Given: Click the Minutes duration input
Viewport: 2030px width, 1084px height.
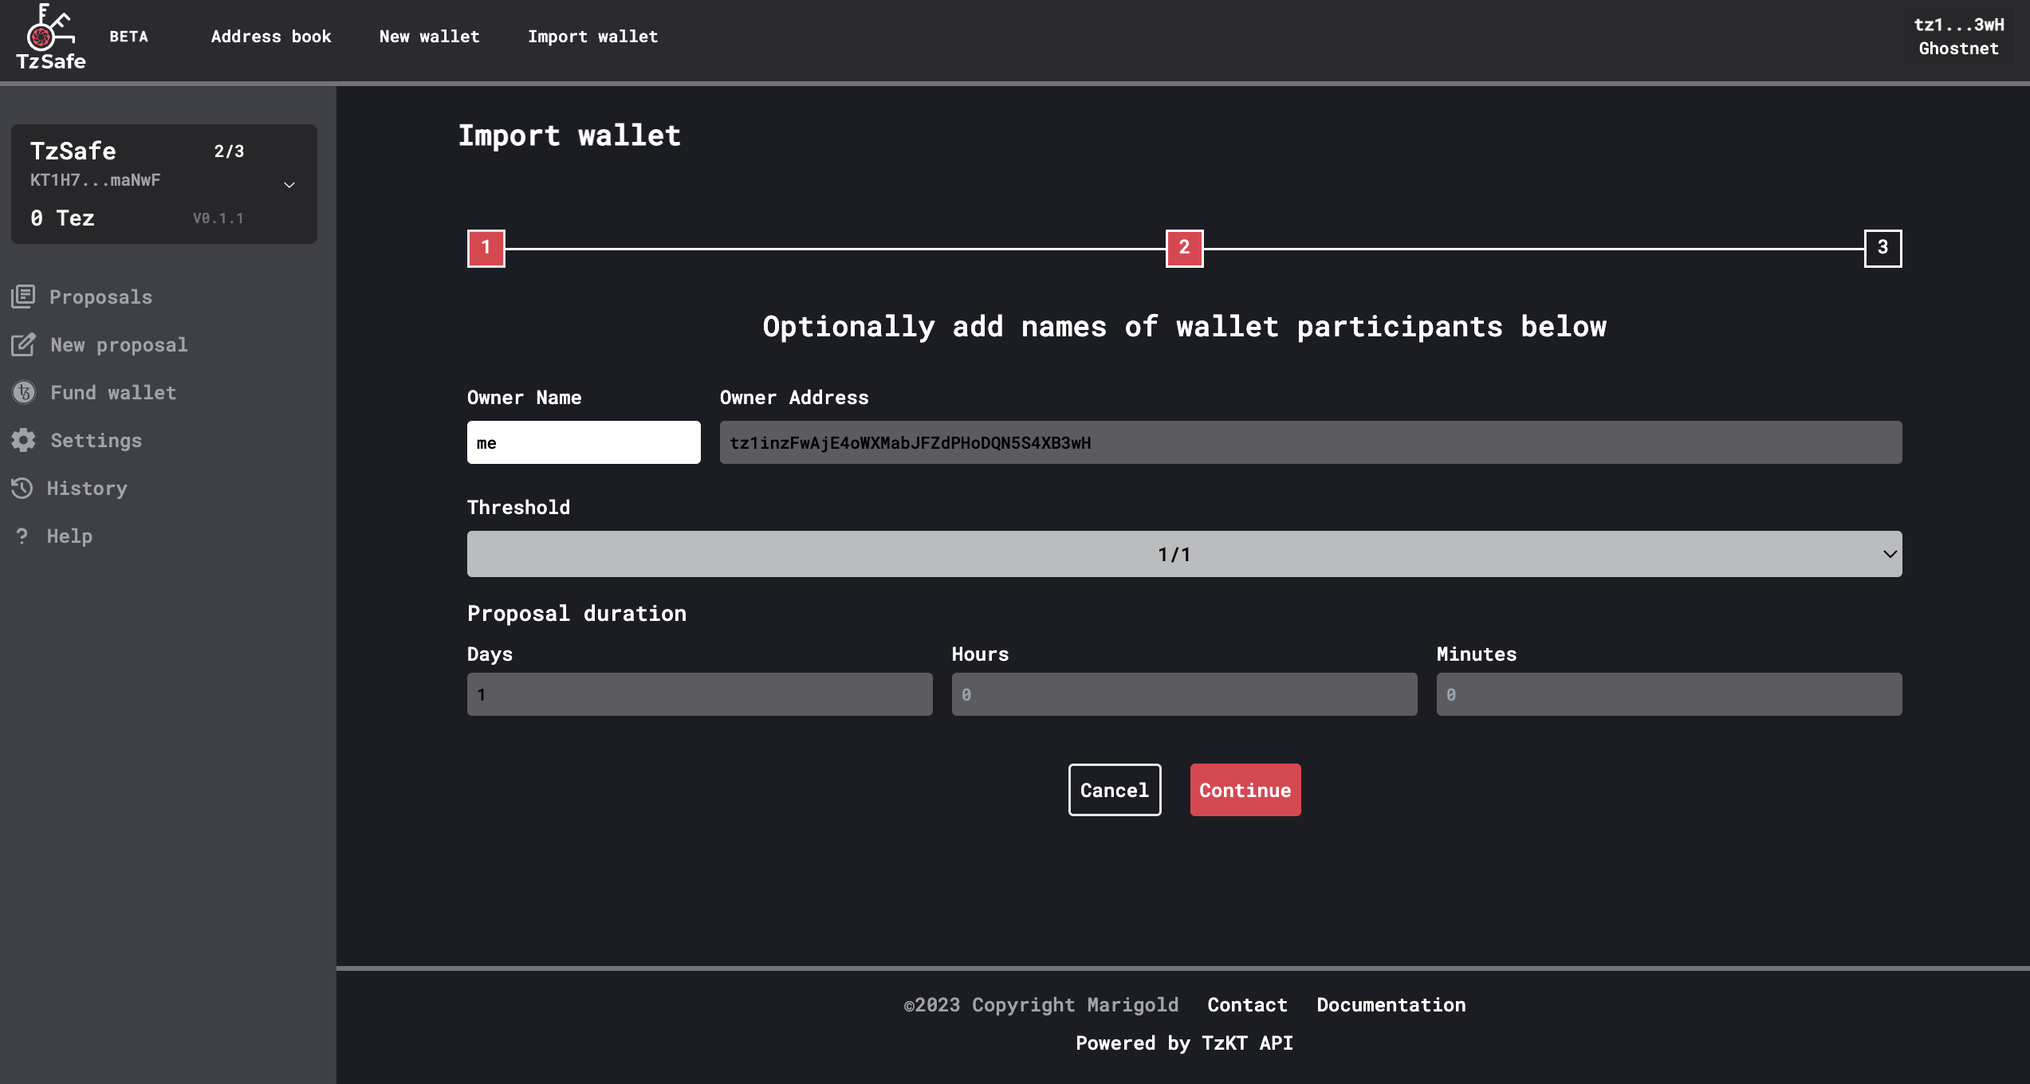Looking at the screenshot, I should pyautogui.click(x=1669, y=694).
